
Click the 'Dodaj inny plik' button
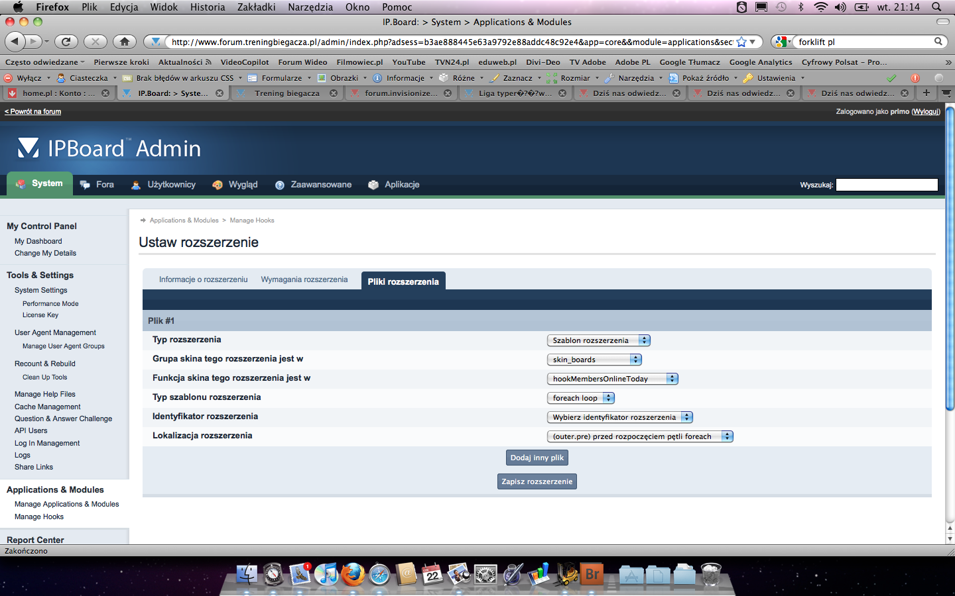pos(537,458)
